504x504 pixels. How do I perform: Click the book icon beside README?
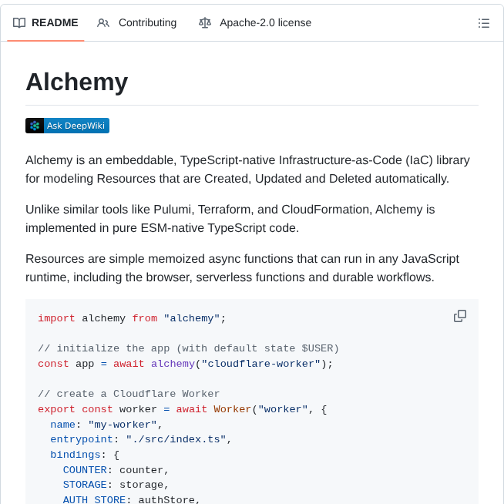[x=19, y=23]
